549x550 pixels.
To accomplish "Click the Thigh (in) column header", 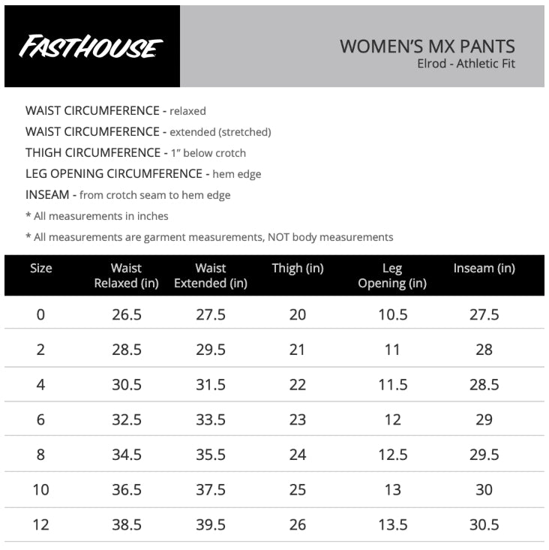I will point(298,268).
